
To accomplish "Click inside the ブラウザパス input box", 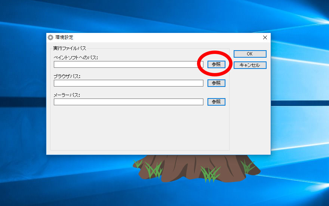I will tap(128, 83).
